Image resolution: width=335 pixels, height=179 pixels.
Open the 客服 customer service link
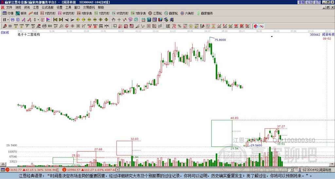coord(301,2)
